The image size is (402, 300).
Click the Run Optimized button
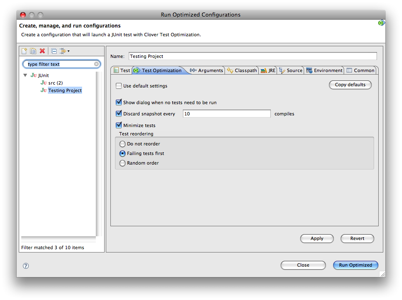tap(355, 265)
